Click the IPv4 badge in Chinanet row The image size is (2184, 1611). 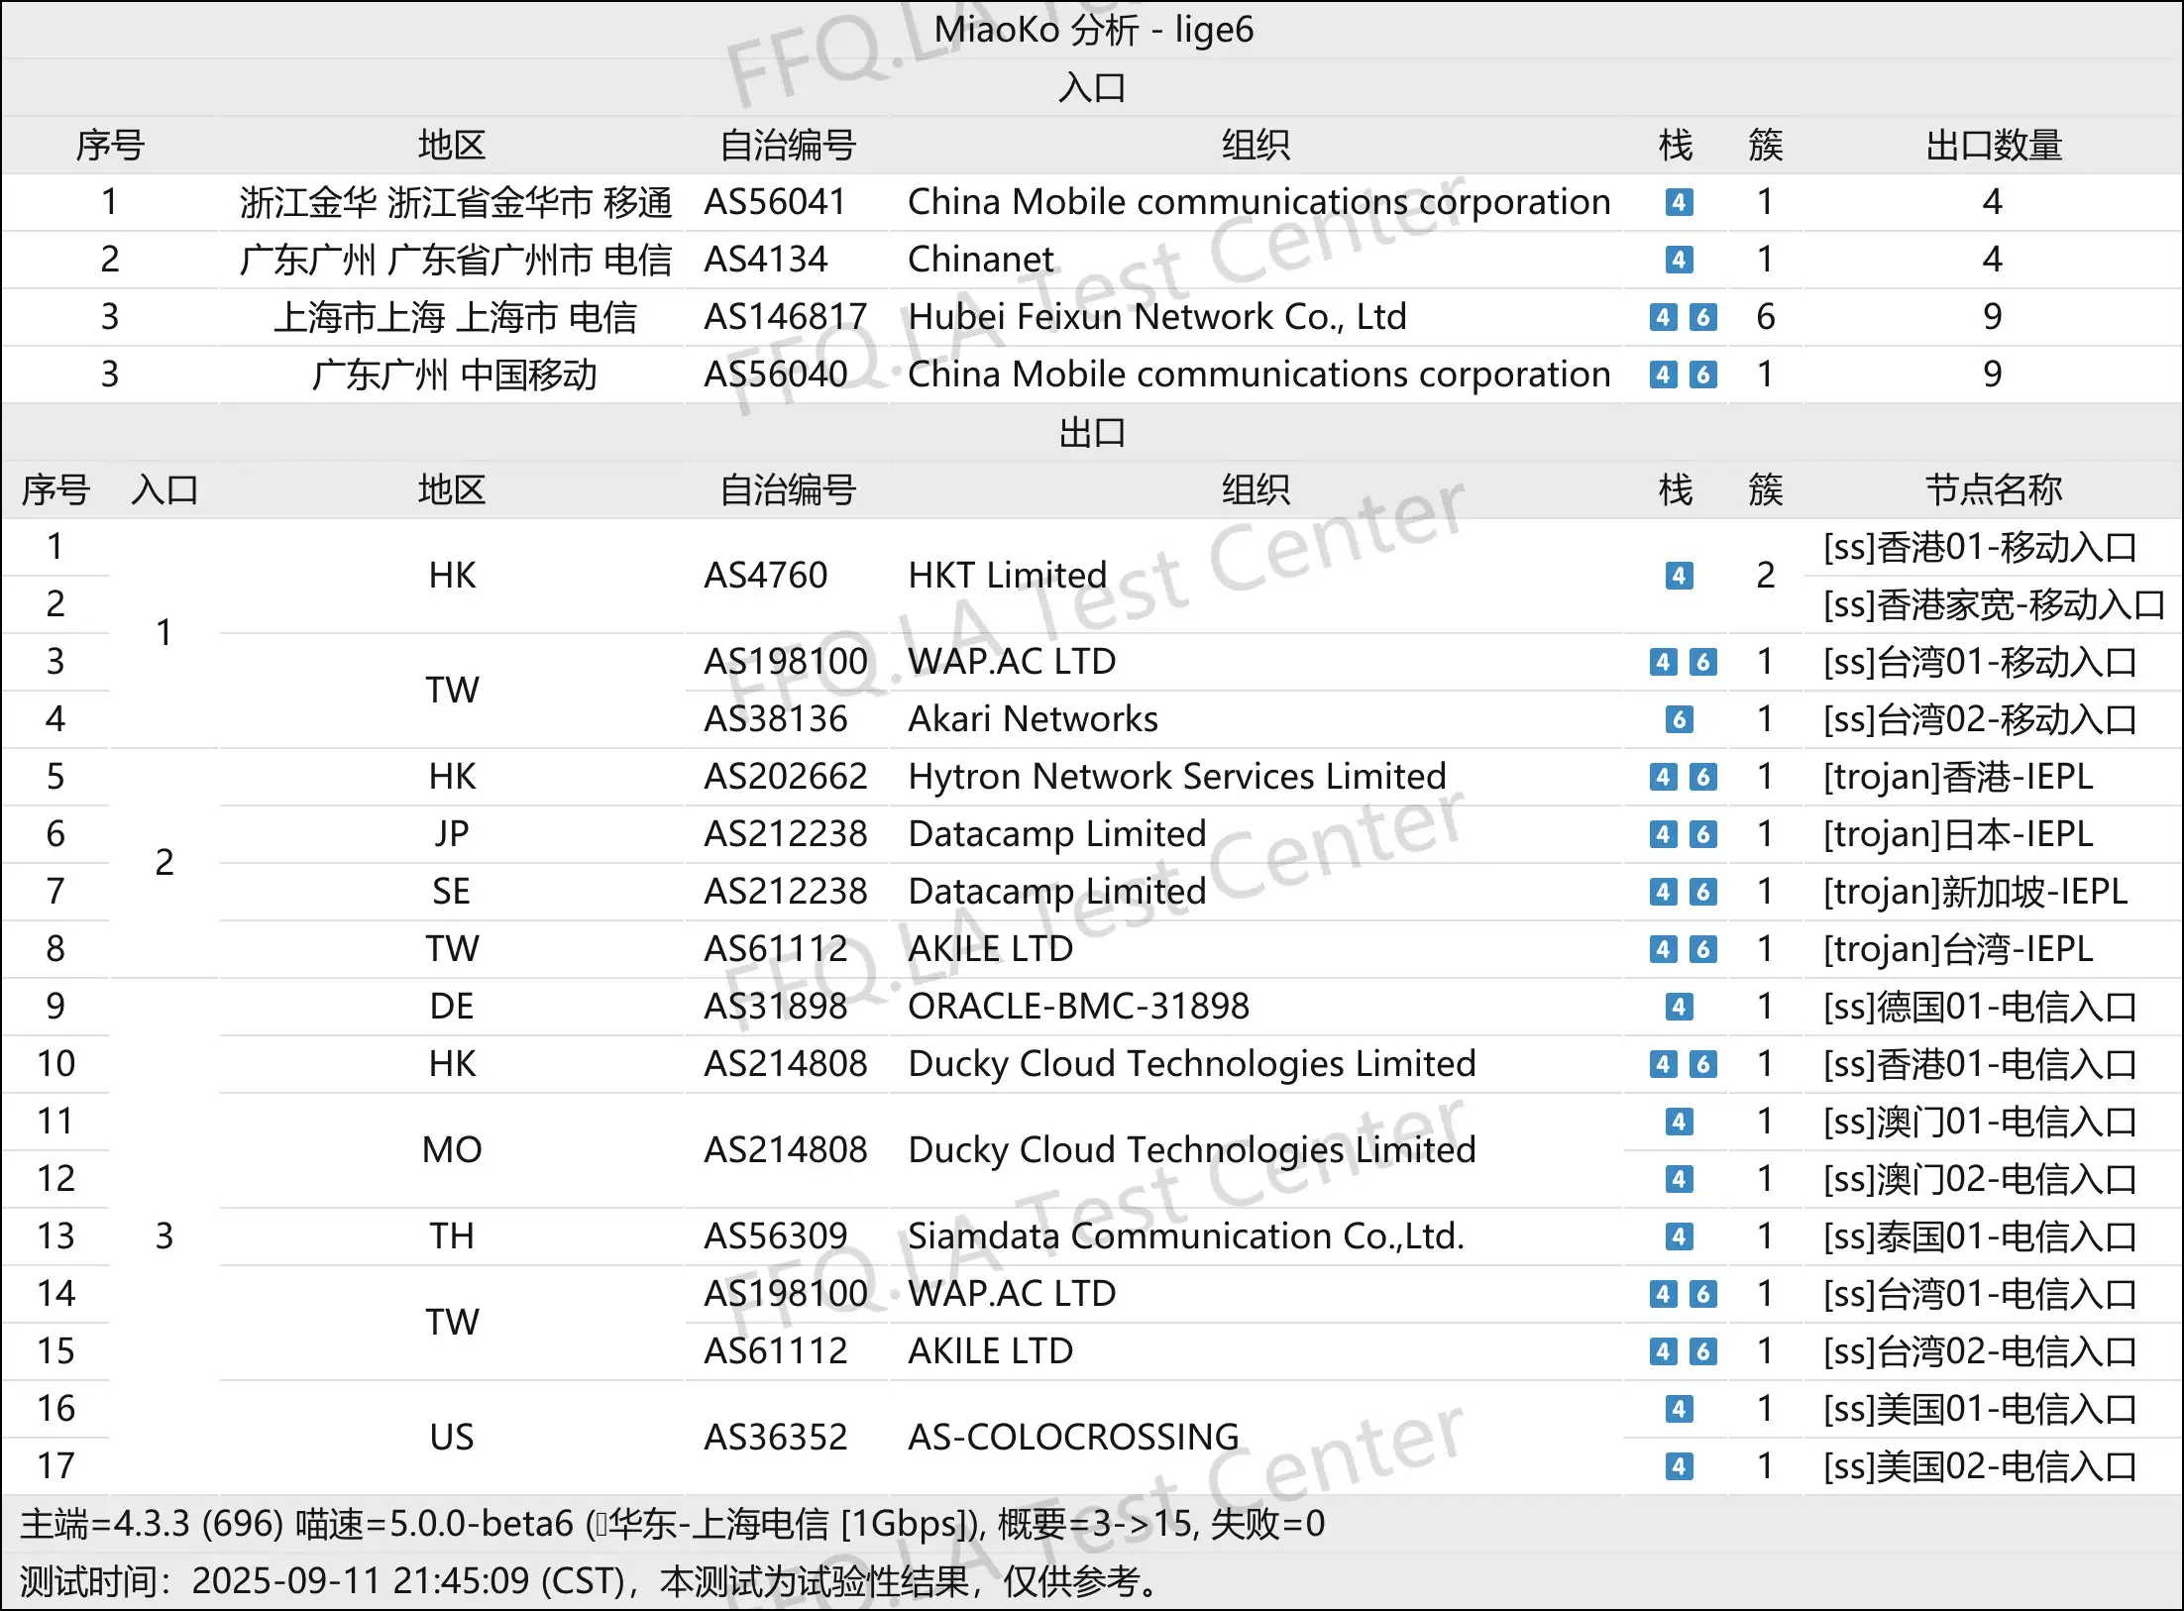click(1679, 260)
